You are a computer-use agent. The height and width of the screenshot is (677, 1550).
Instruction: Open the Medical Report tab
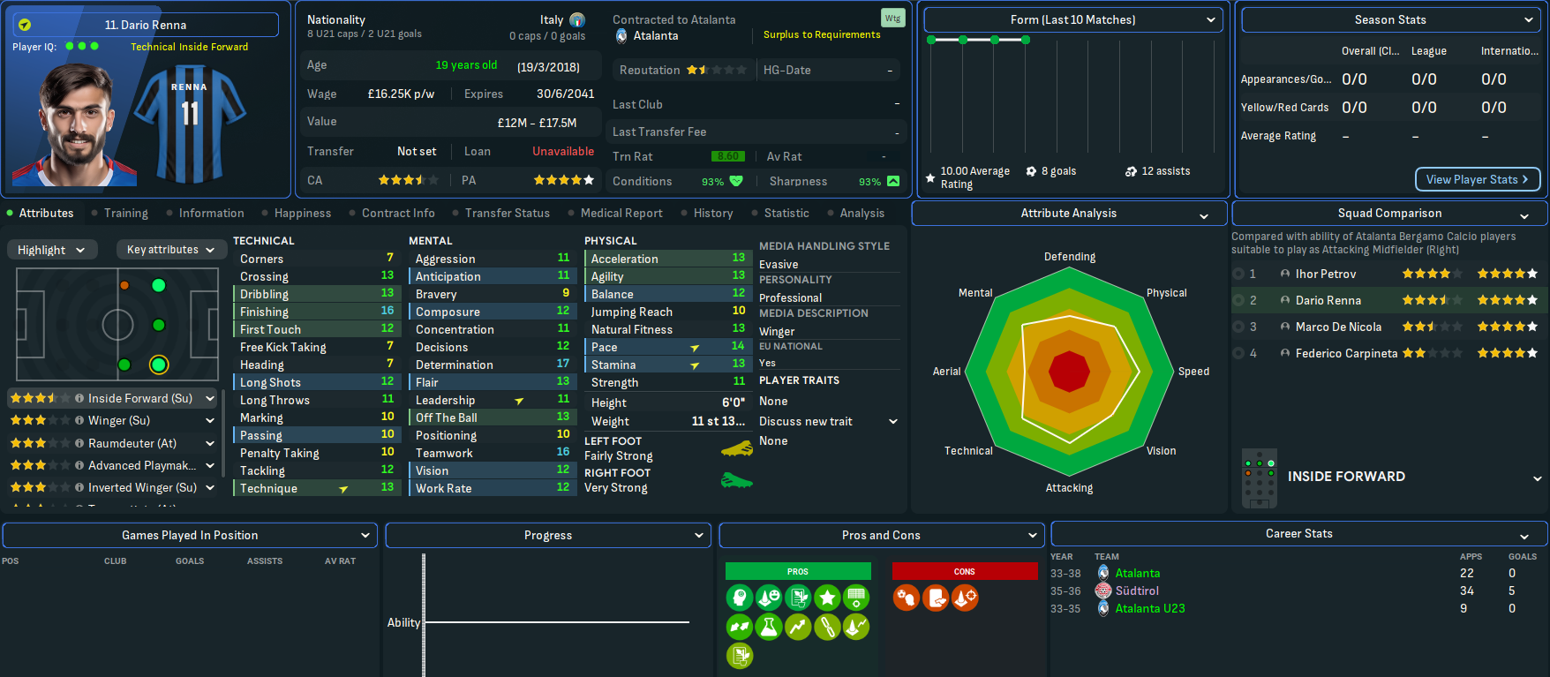coord(621,214)
